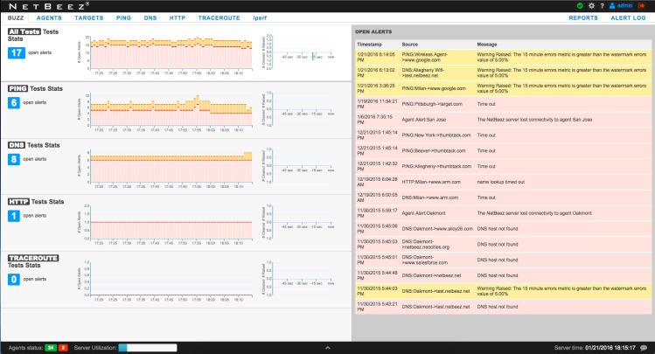Select alert PING:Pittsburgh->target.com
This screenshot has width=655, height=354.
(x=504, y=104)
